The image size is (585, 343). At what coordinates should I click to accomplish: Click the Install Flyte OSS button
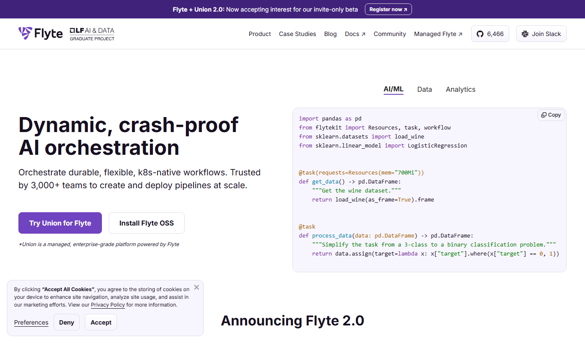(x=146, y=223)
